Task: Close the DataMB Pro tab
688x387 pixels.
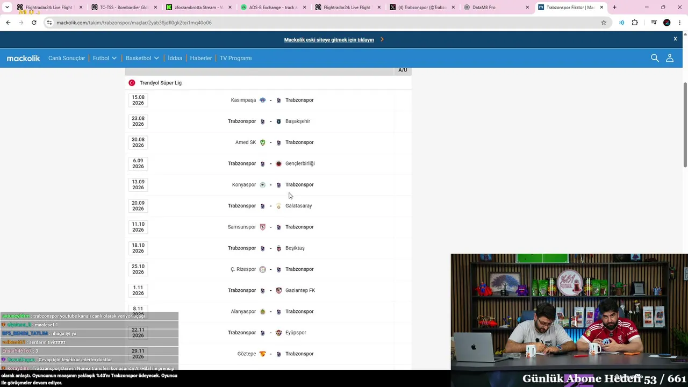Action: pos(527,8)
